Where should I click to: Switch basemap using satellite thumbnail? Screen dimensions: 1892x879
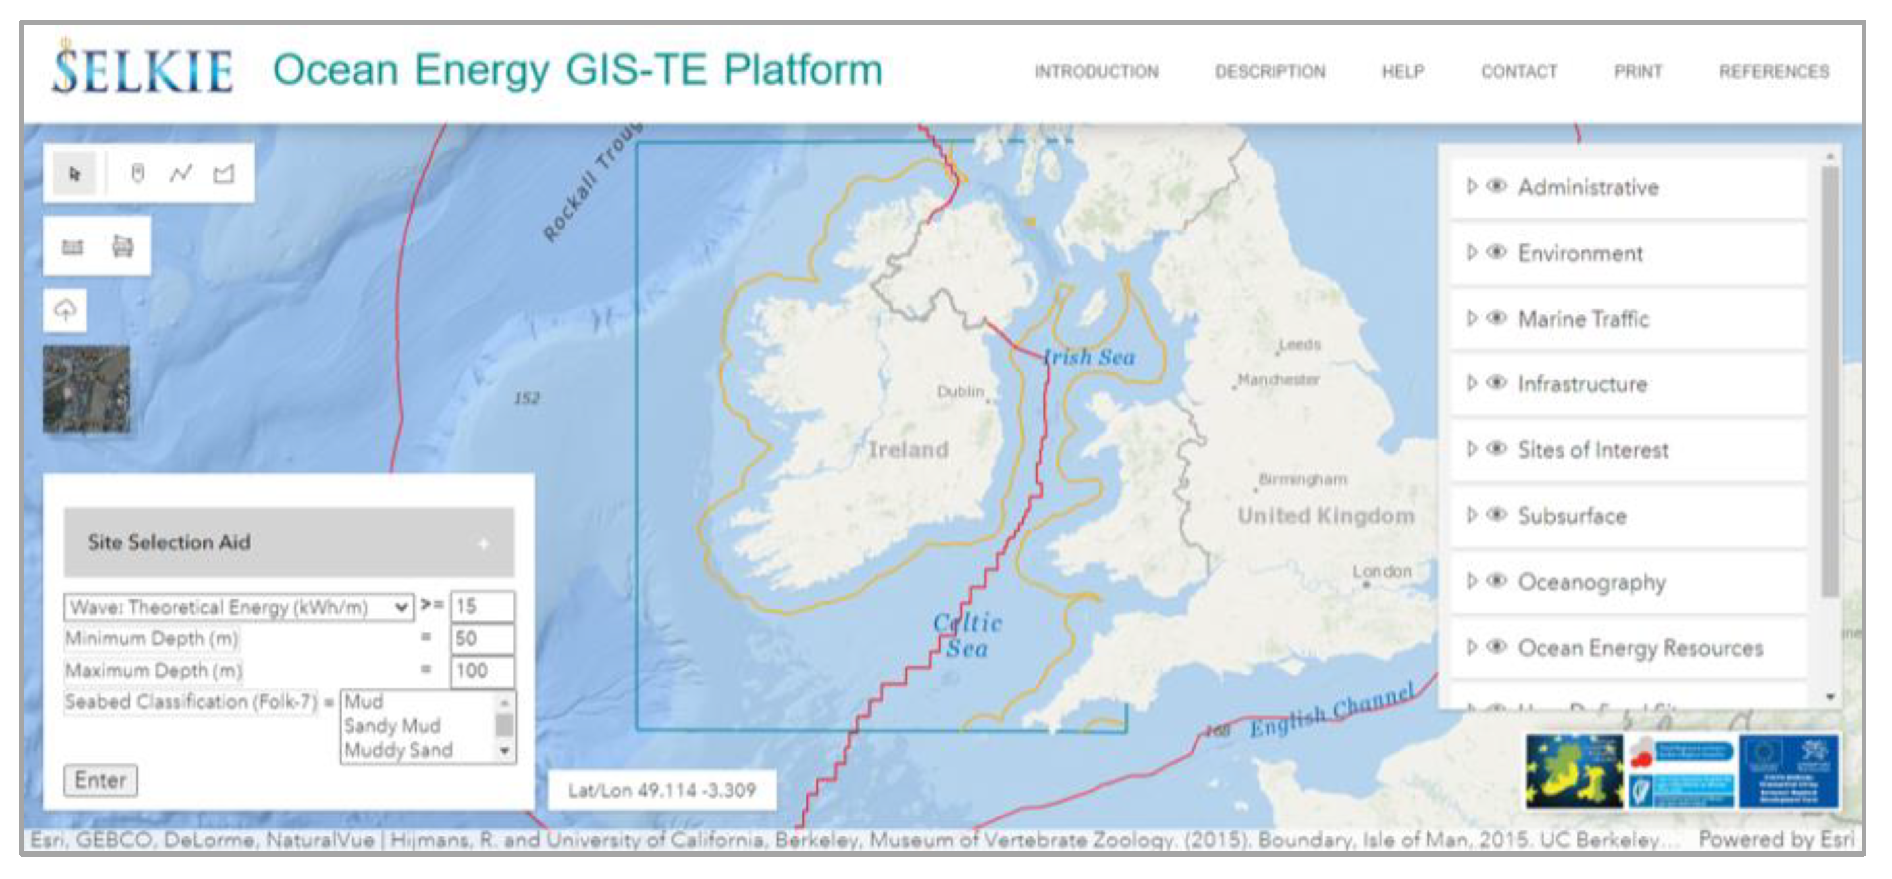87,388
